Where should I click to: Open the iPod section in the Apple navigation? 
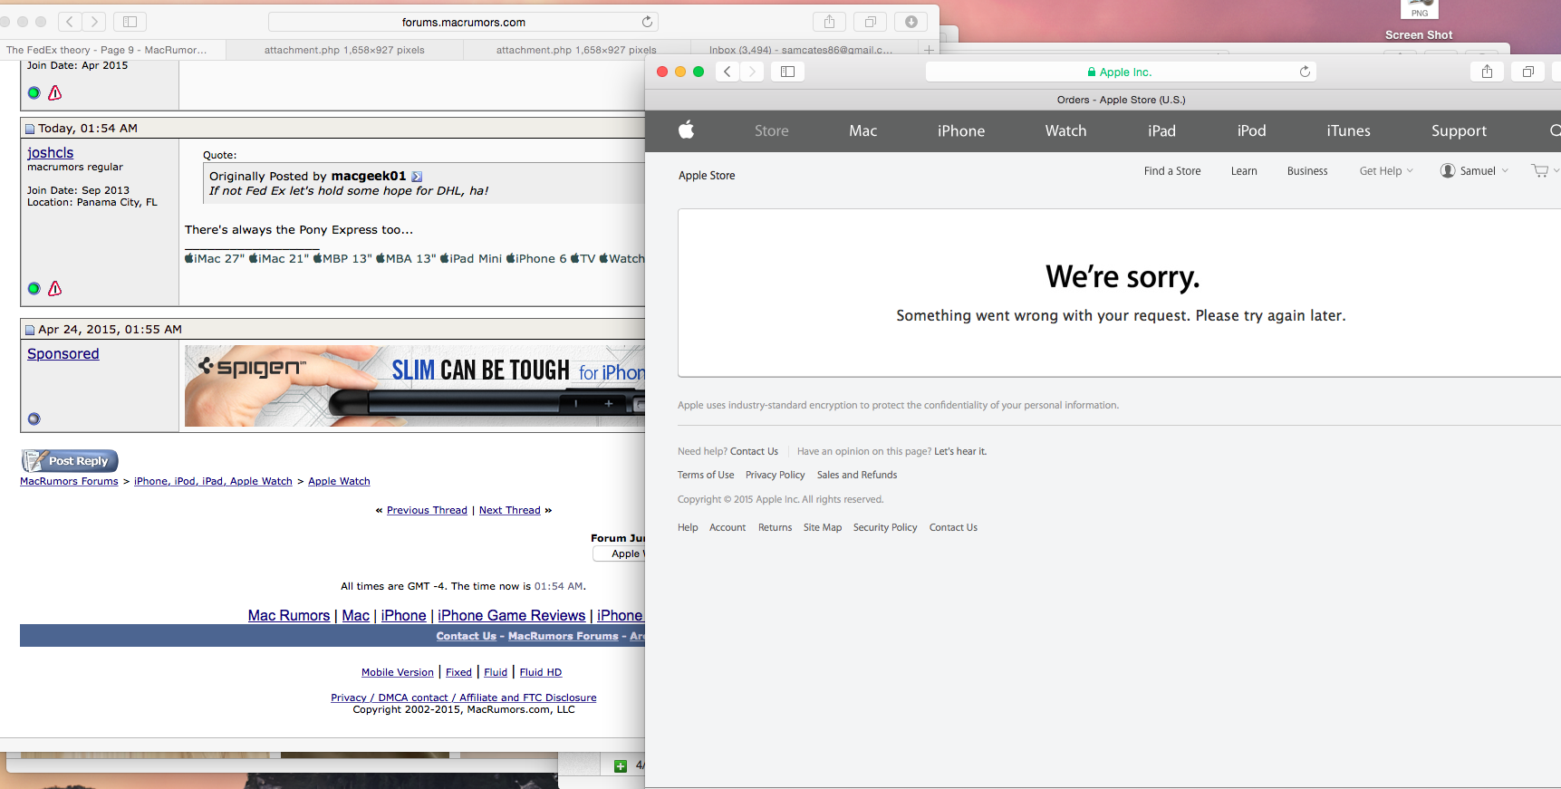1251,130
